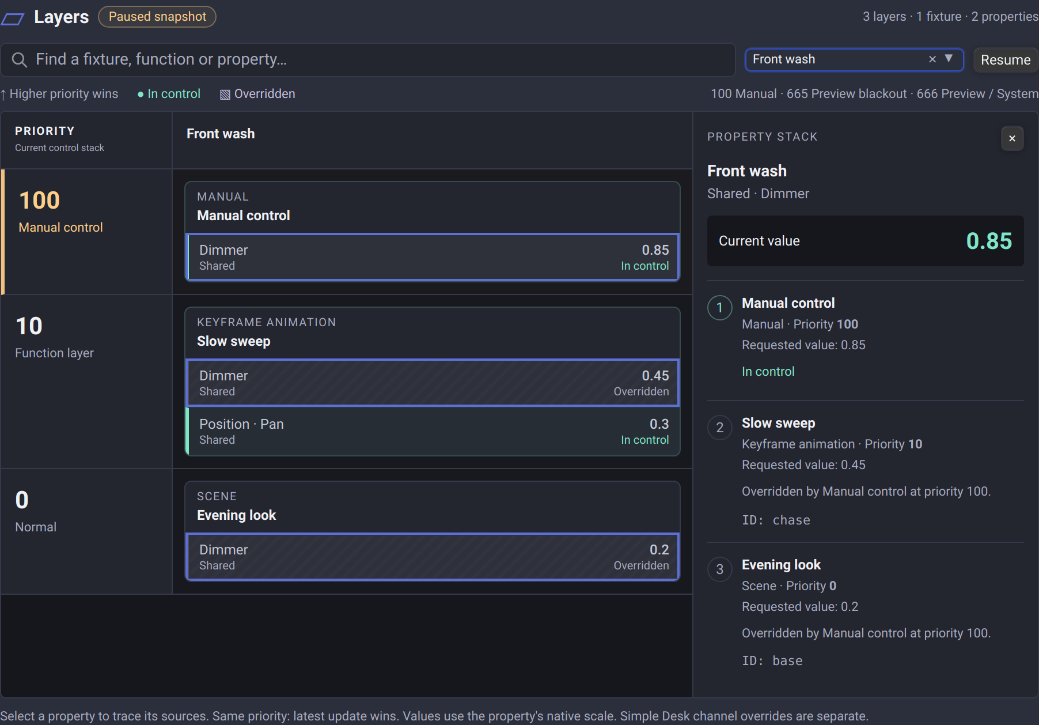Click the Layers parallelogram icon

coord(13,18)
